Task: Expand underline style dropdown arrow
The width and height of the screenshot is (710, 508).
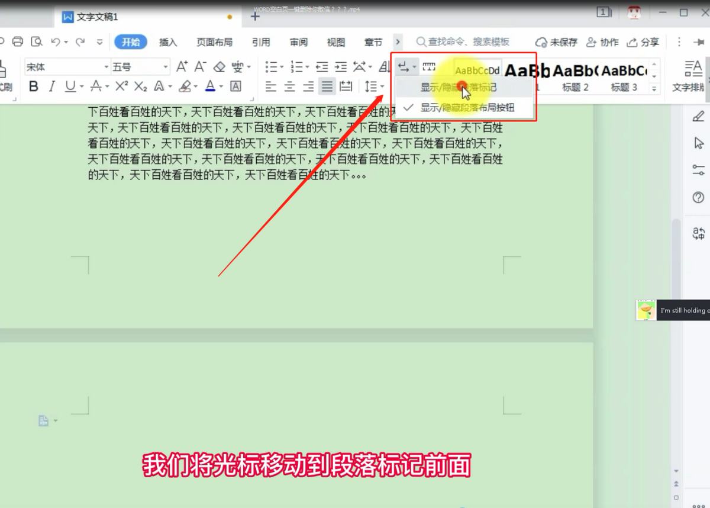Action: pos(82,87)
